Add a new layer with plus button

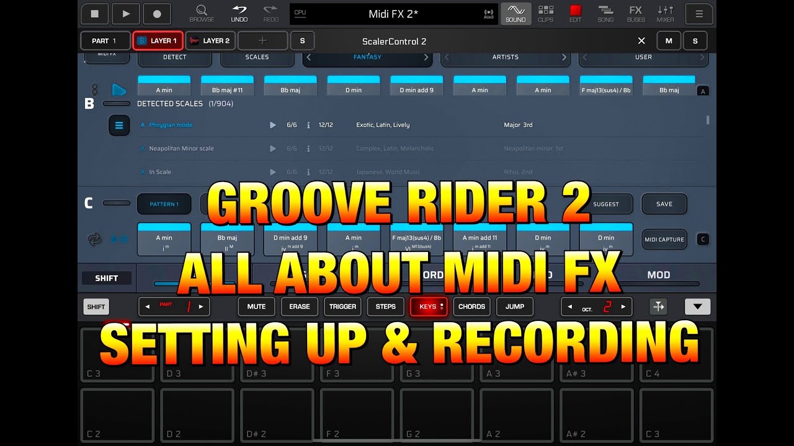[x=262, y=41]
